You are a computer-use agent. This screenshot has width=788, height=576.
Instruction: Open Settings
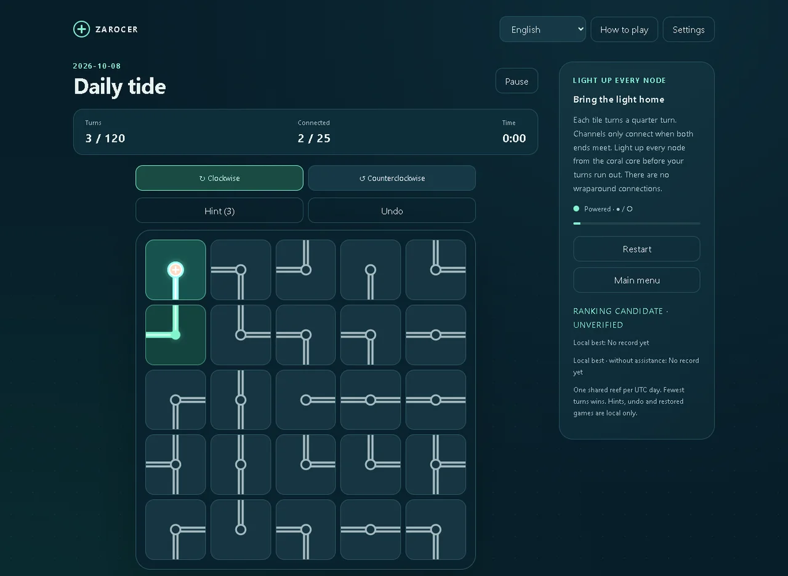(x=688, y=30)
